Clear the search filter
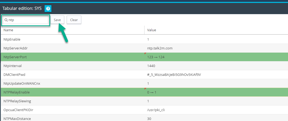 click(x=74, y=20)
